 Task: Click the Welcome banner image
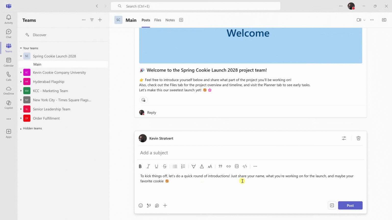pos(251,45)
